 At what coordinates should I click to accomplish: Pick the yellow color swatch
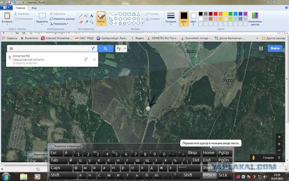[225, 14]
